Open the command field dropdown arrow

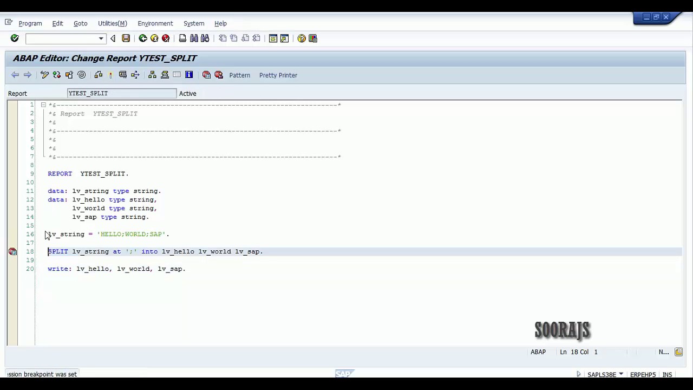pyautogui.click(x=101, y=38)
